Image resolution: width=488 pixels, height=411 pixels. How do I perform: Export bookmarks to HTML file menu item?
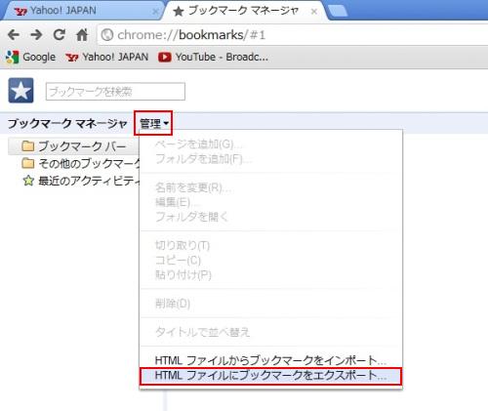[271, 376]
